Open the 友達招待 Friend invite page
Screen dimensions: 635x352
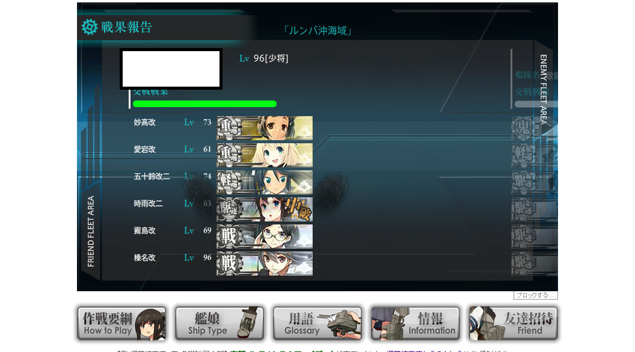coord(514,323)
